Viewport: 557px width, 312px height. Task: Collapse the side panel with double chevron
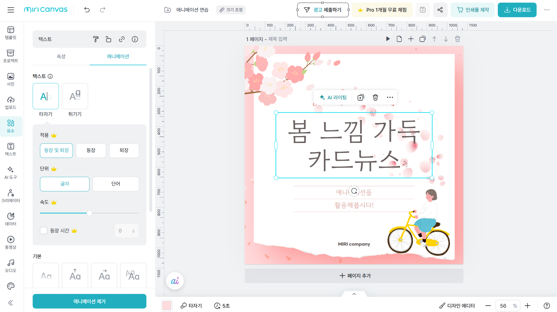tap(11, 303)
